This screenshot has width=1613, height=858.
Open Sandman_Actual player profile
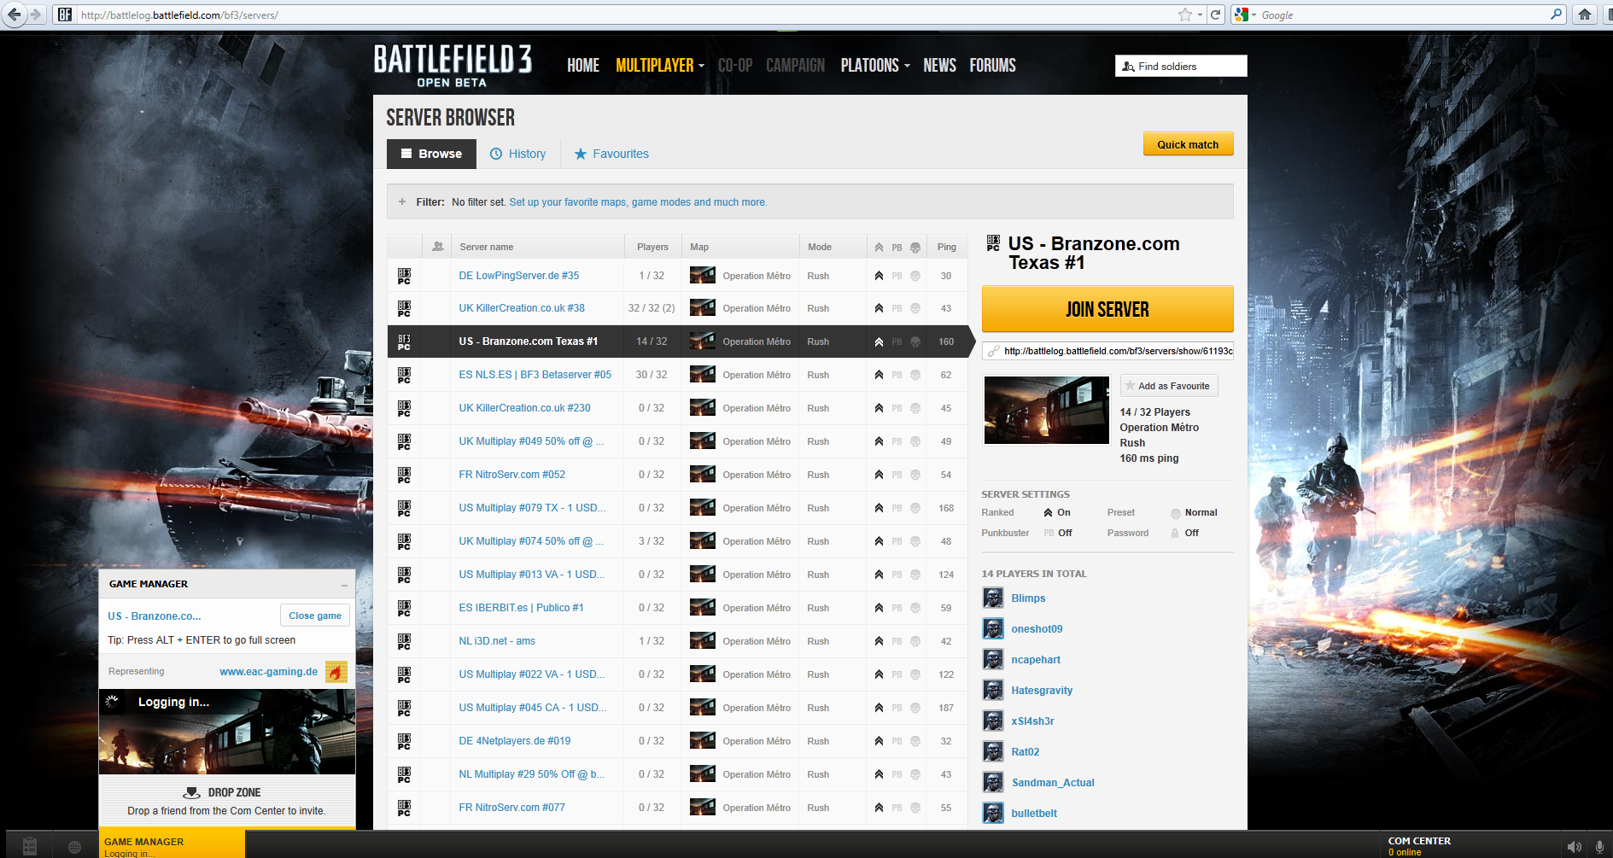pyautogui.click(x=1053, y=783)
